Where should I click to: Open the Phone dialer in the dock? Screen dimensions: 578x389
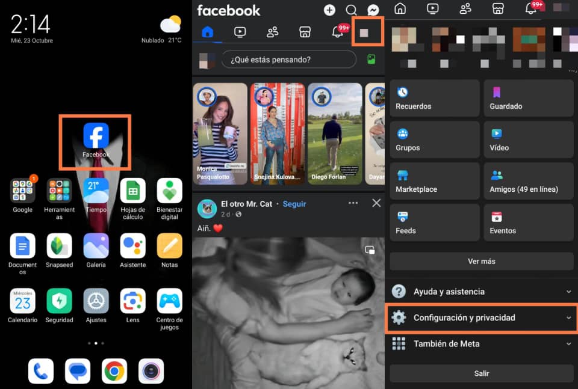41,371
